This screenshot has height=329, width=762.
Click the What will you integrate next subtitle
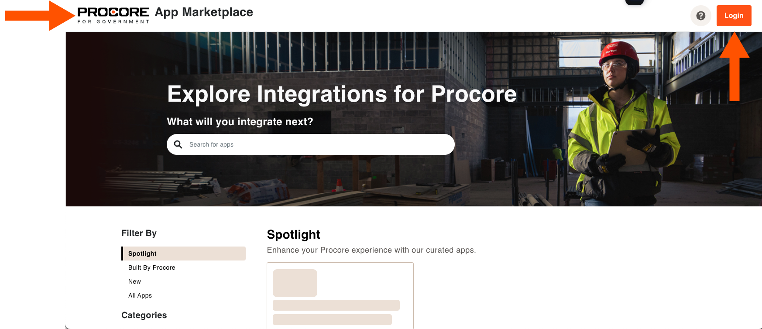[240, 122]
